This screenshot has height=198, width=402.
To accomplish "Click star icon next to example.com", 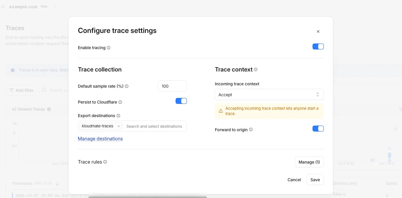I will (x=3, y=6).
